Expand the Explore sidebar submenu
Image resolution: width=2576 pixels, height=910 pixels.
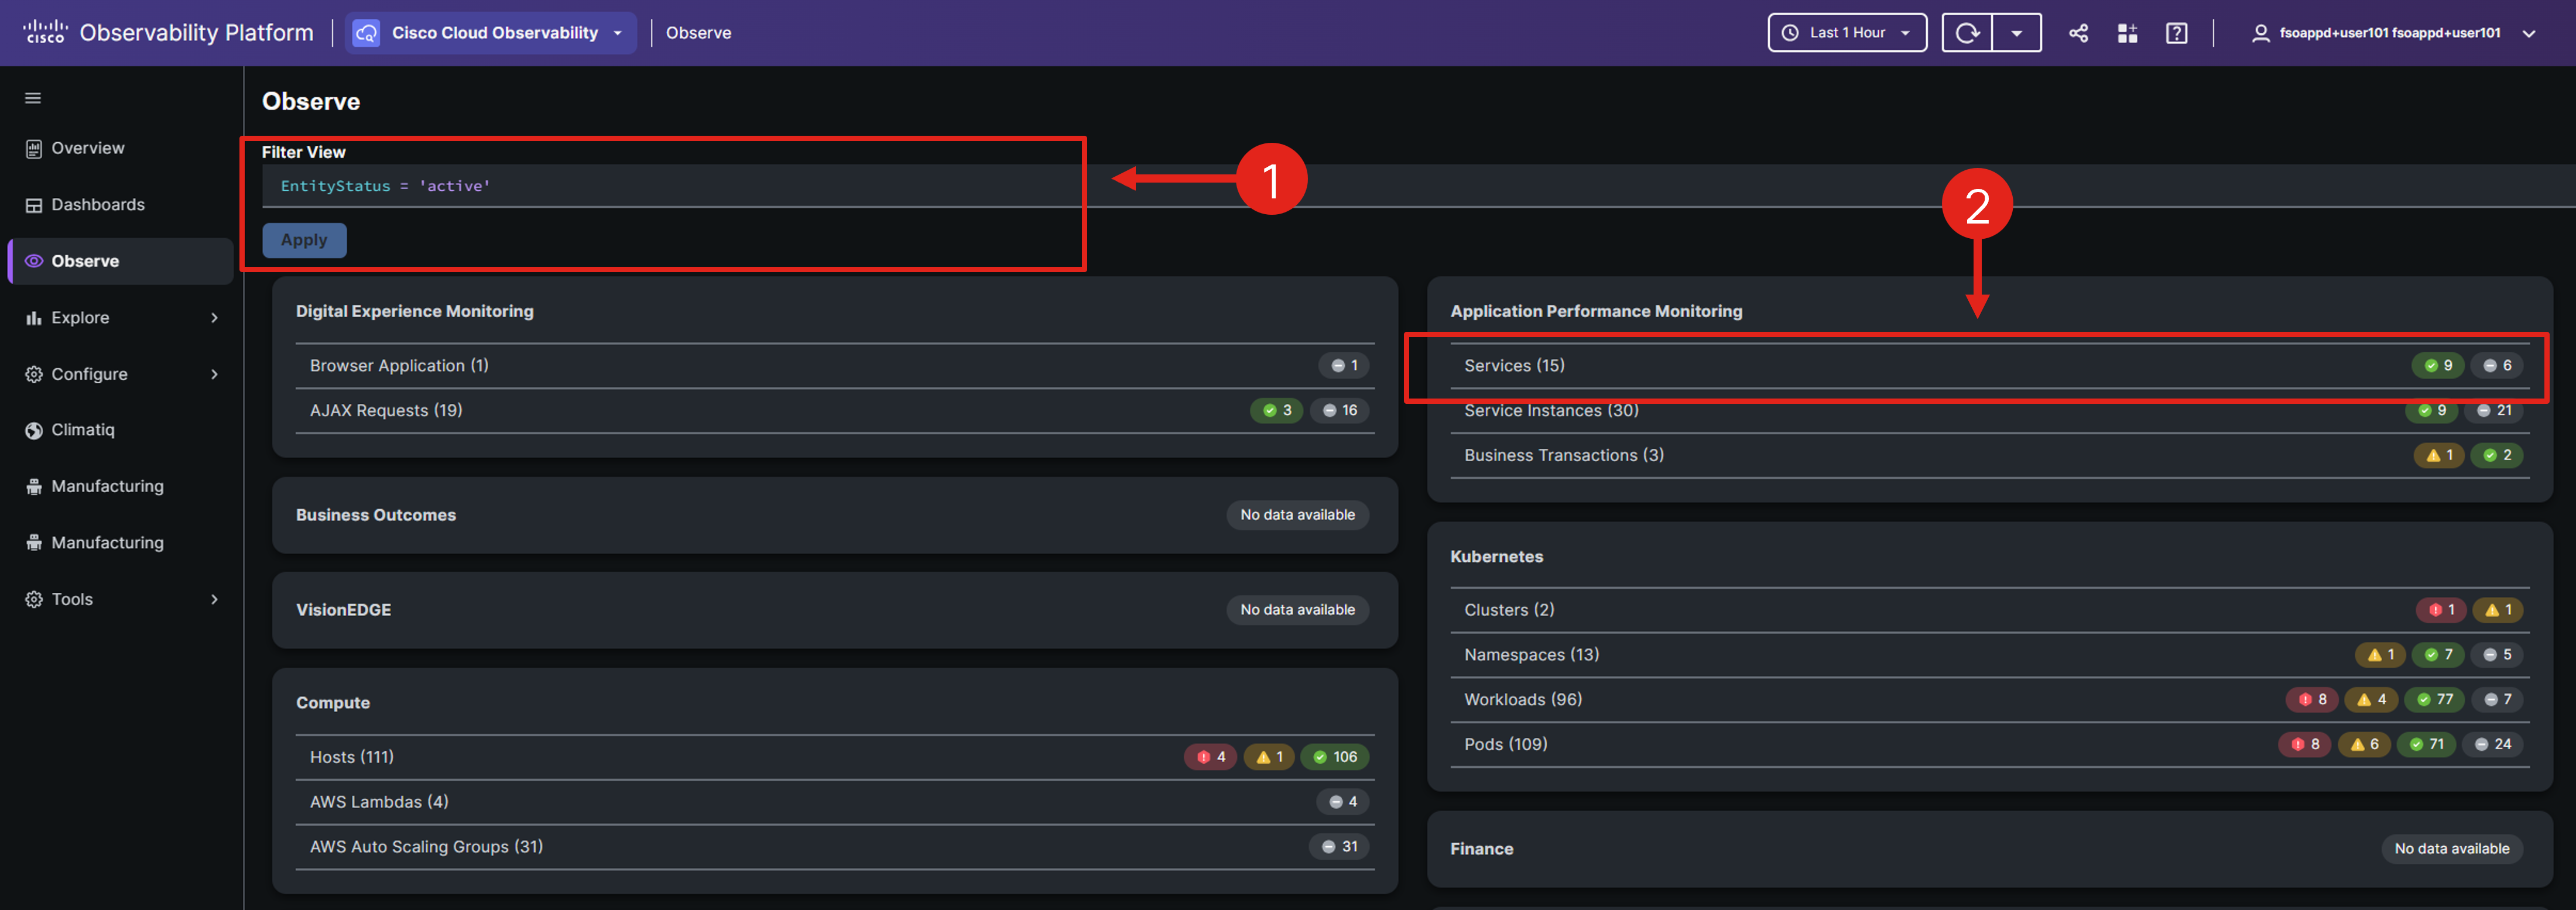pos(214,318)
